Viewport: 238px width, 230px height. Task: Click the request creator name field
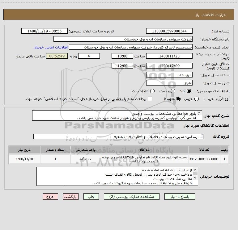coord(131,47)
